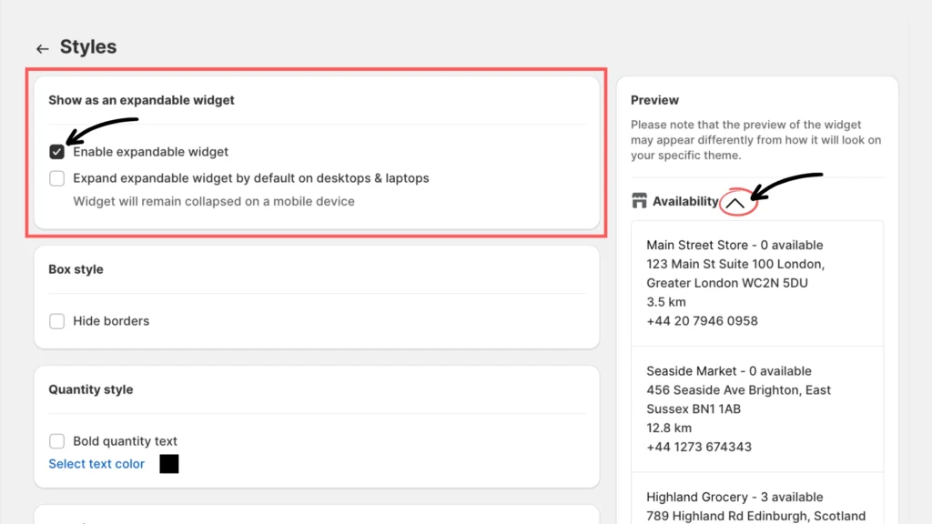
Task: Click the black text color swatch
Action: [169, 464]
